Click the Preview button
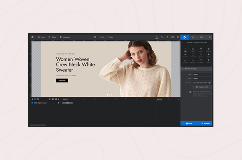The width and height of the screenshot is (242, 160). [205, 123]
